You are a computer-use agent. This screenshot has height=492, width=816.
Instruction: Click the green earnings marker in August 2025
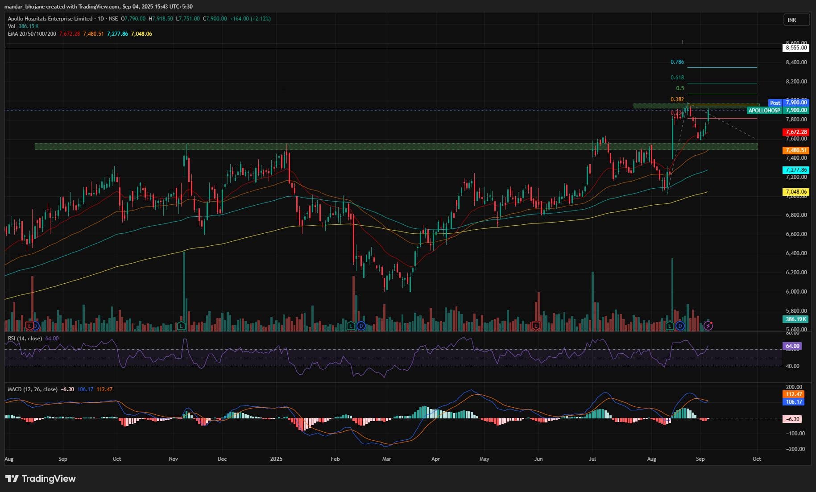pyautogui.click(x=670, y=326)
